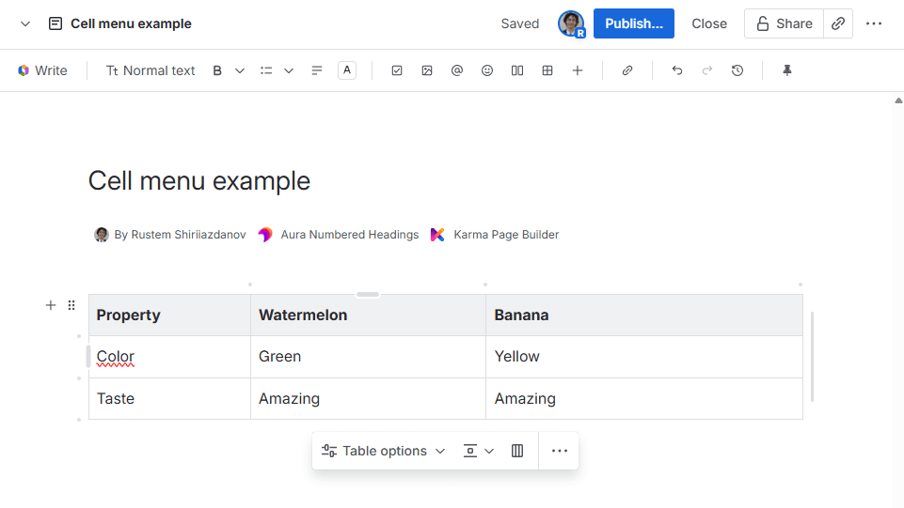Insert a column layout
Screen dimensions: 904x508
click(517, 70)
